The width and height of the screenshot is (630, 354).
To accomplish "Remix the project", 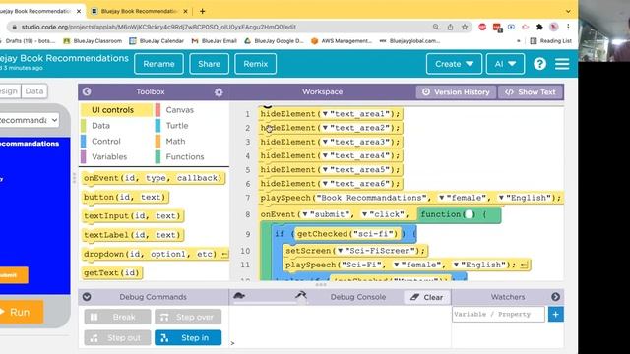I will coord(255,64).
